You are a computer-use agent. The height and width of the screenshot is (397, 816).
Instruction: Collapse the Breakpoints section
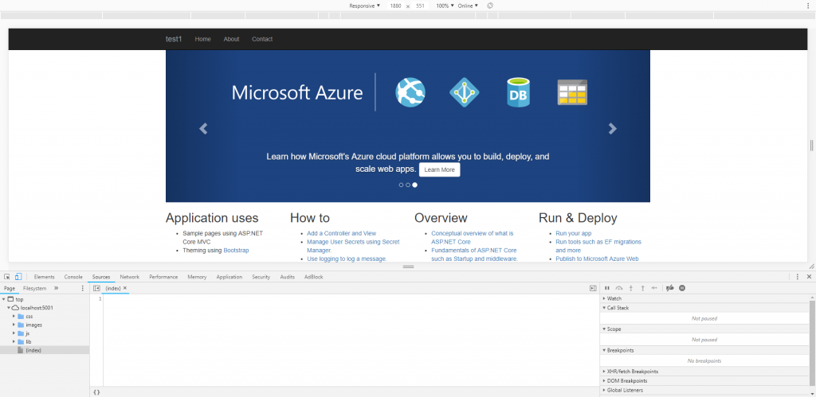[x=706, y=350]
